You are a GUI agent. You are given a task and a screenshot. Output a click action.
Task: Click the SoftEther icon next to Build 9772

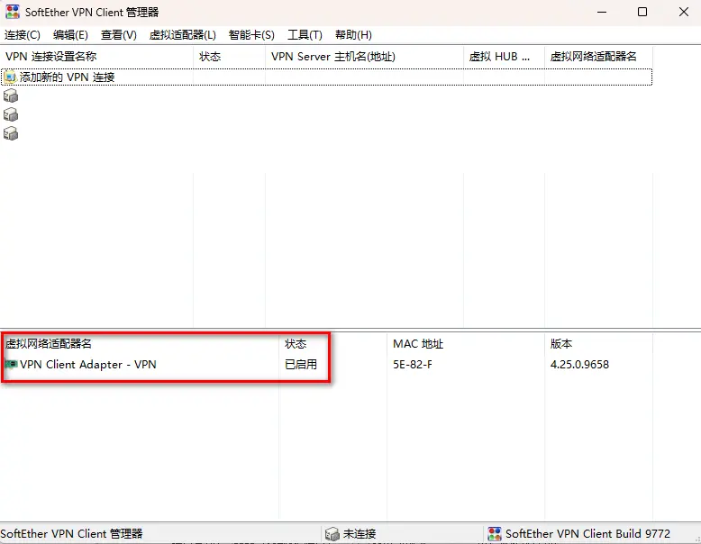tap(495, 534)
